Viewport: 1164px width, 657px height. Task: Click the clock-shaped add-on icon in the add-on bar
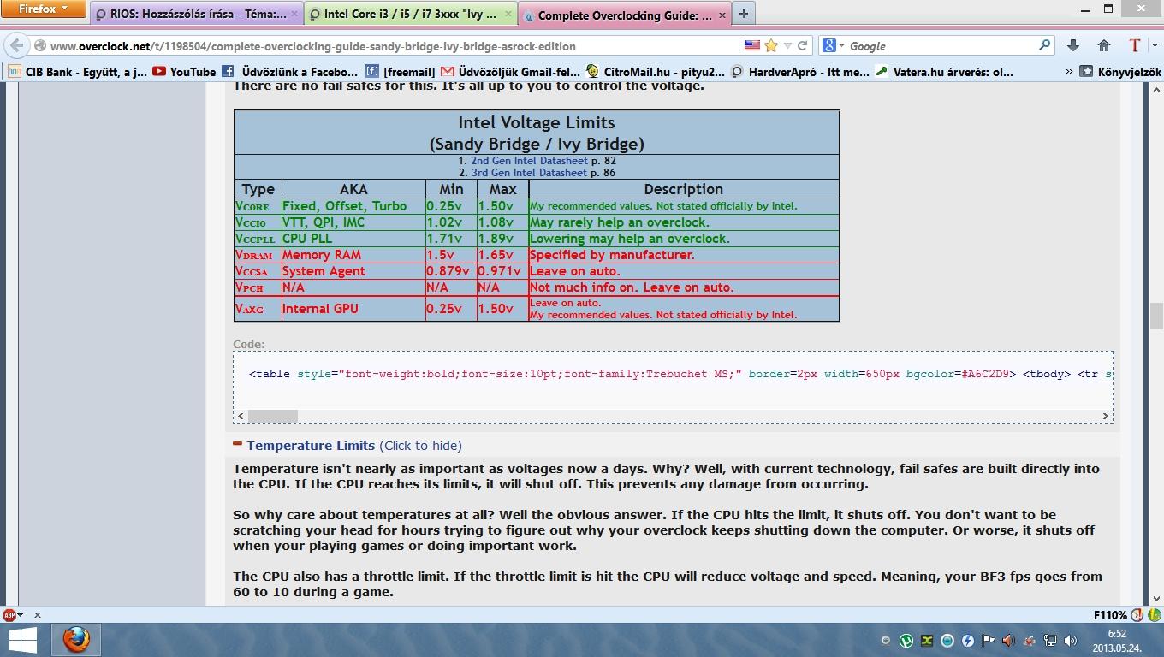(x=1137, y=614)
